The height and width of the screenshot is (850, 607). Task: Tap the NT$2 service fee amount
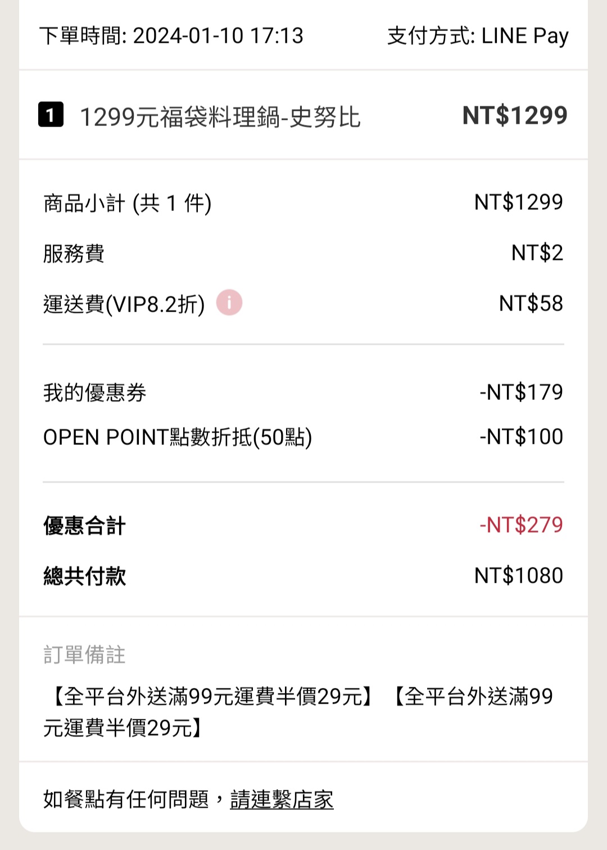tap(537, 253)
